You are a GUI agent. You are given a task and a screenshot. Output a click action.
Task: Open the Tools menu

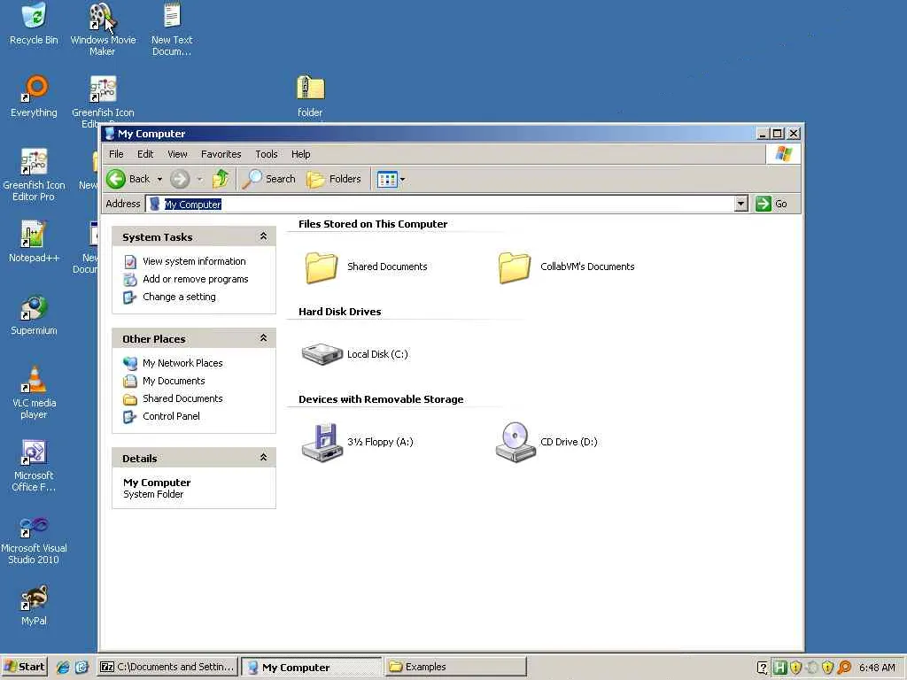266,154
